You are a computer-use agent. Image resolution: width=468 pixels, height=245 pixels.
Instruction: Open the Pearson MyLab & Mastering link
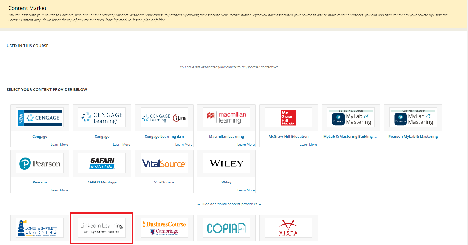point(413,137)
